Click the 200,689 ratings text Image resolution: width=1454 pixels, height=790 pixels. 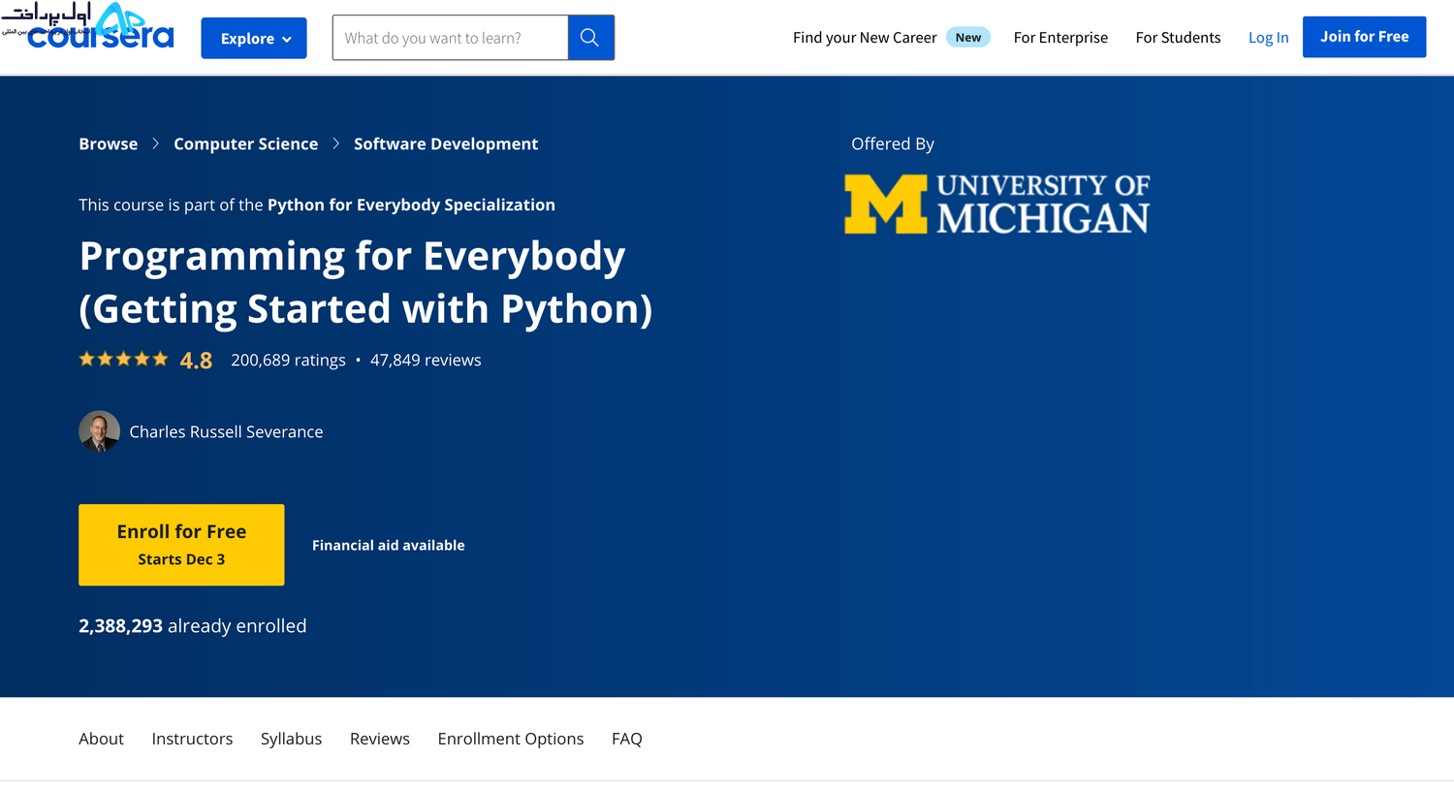(x=288, y=360)
